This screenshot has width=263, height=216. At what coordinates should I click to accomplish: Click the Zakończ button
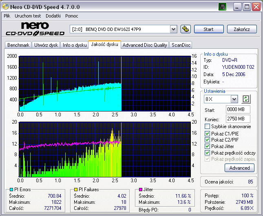pyautogui.click(x=242, y=29)
